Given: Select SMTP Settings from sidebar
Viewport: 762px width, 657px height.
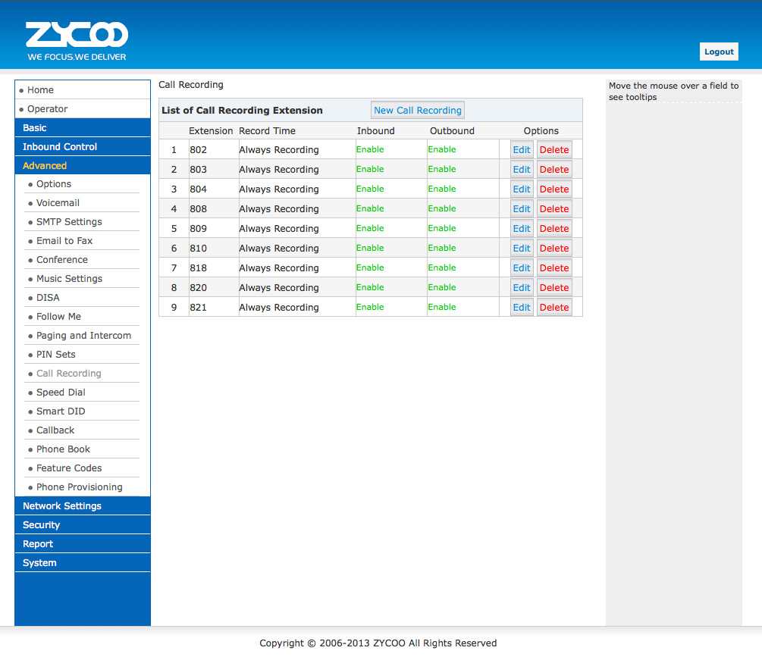Looking at the screenshot, I should click(69, 222).
